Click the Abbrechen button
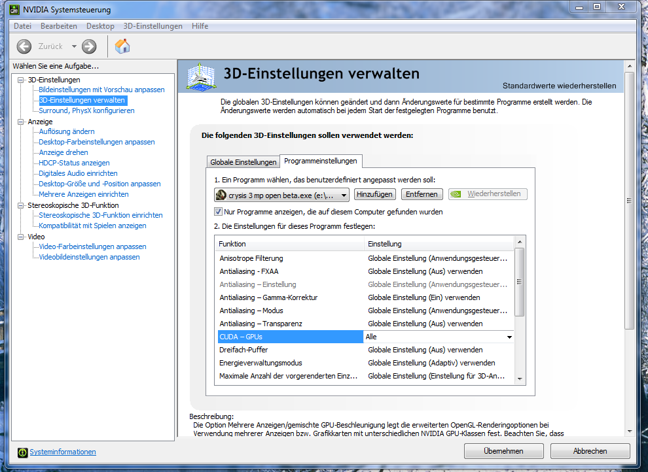Viewport: 648px width, 472px height. pos(590,451)
